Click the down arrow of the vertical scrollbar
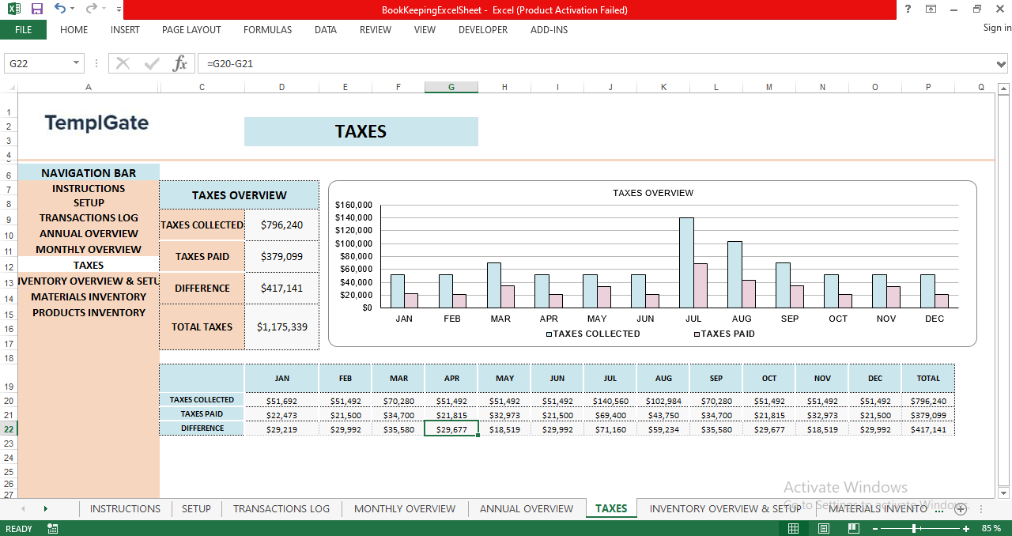 pyautogui.click(x=1004, y=493)
